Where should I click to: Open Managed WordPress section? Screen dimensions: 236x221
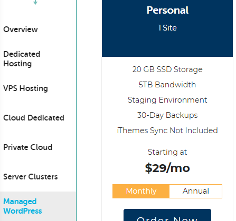[23, 206]
